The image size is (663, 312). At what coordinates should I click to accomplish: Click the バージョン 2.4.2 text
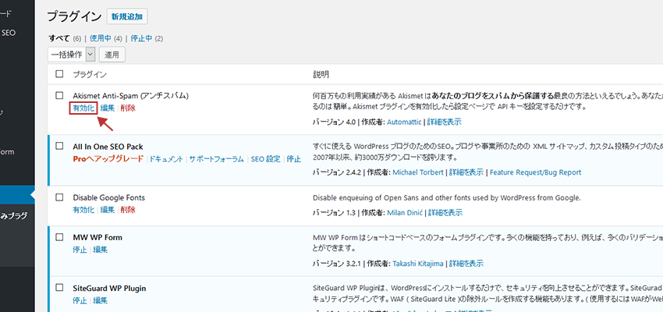(x=338, y=172)
